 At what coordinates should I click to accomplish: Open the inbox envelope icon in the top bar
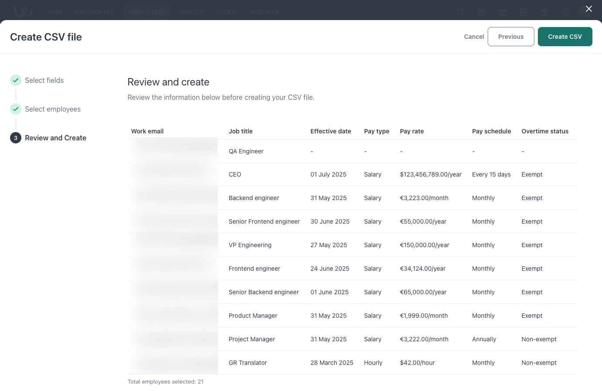point(481,12)
